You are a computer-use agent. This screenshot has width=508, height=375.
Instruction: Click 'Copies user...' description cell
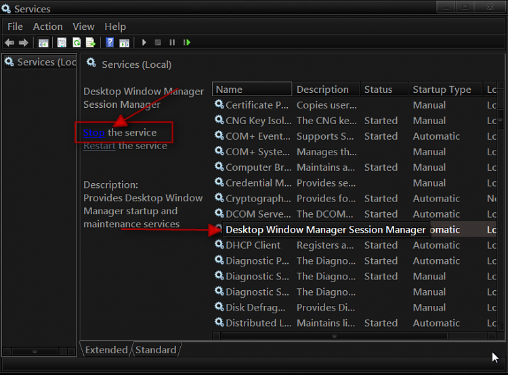click(x=326, y=105)
